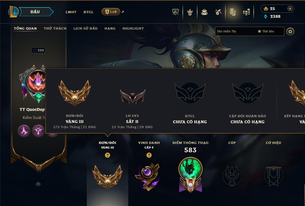This screenshot has width=305, height=206.
Task: Open the Clash tournament icon
Action: pos(176,12)
